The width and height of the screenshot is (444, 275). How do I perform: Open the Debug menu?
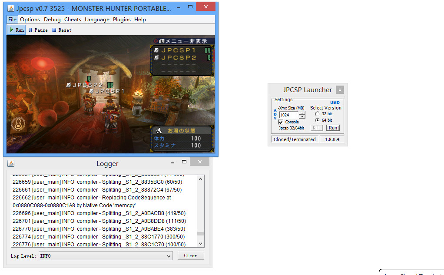pos(52,19)
